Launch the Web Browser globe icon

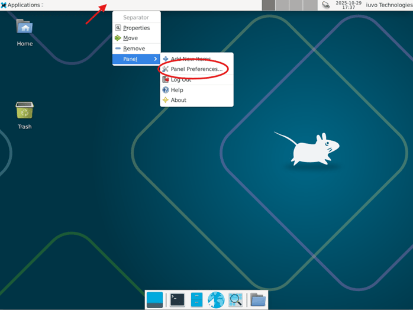point(216,300)
